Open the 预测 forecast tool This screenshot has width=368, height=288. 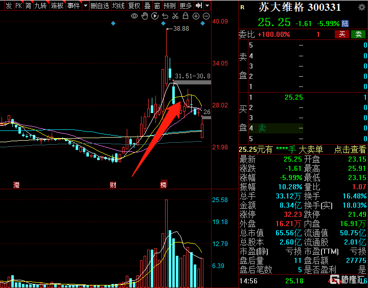point(170,6)
